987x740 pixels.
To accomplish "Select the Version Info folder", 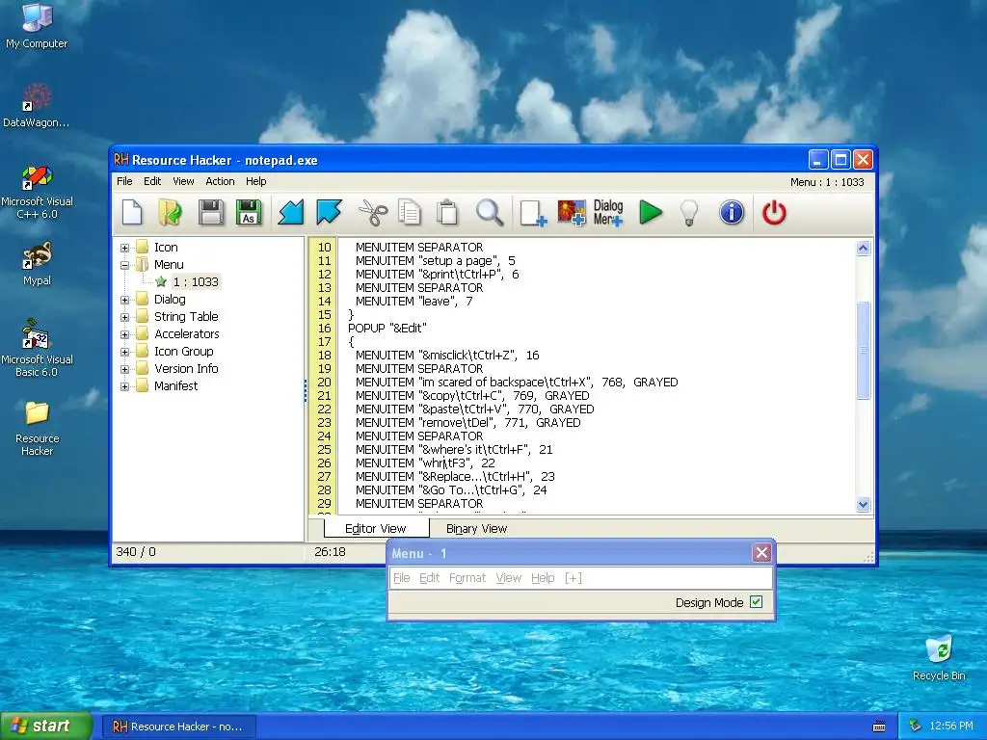I will click(x=186, y=369).
